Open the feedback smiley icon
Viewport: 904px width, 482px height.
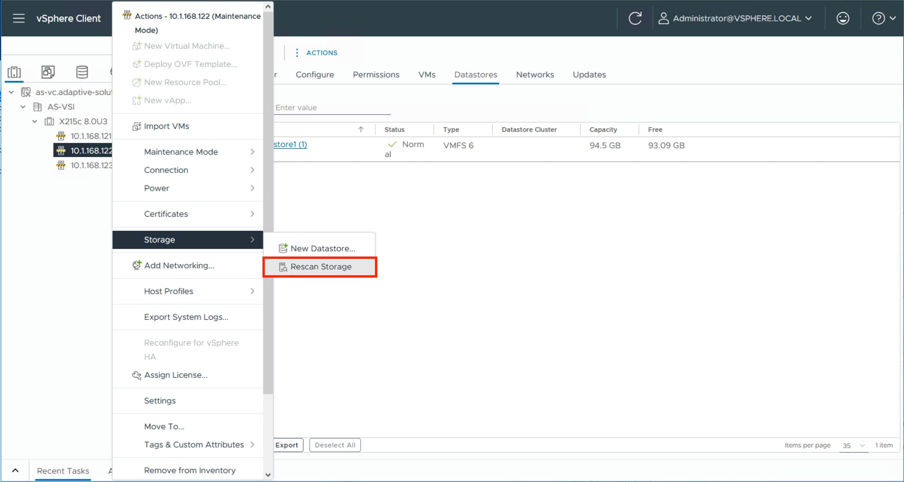[843, 18]
